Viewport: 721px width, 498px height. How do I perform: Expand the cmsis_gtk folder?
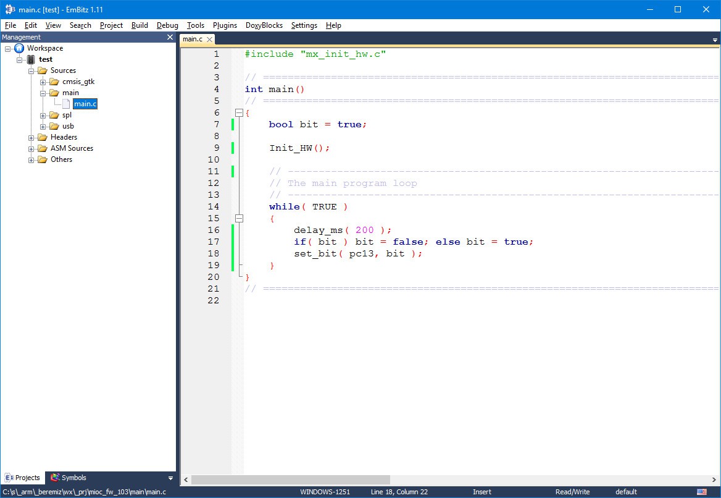tap(43, 82)
